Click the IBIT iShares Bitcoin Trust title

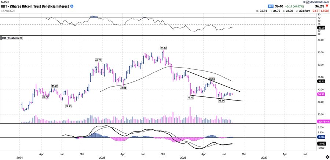(x=35, y=6)
